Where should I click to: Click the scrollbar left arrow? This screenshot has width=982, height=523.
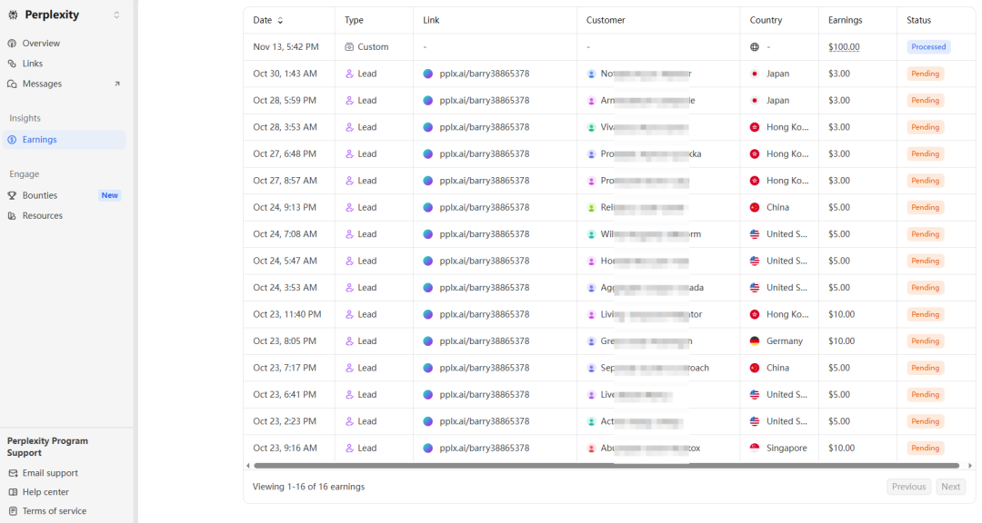(248, 466)
